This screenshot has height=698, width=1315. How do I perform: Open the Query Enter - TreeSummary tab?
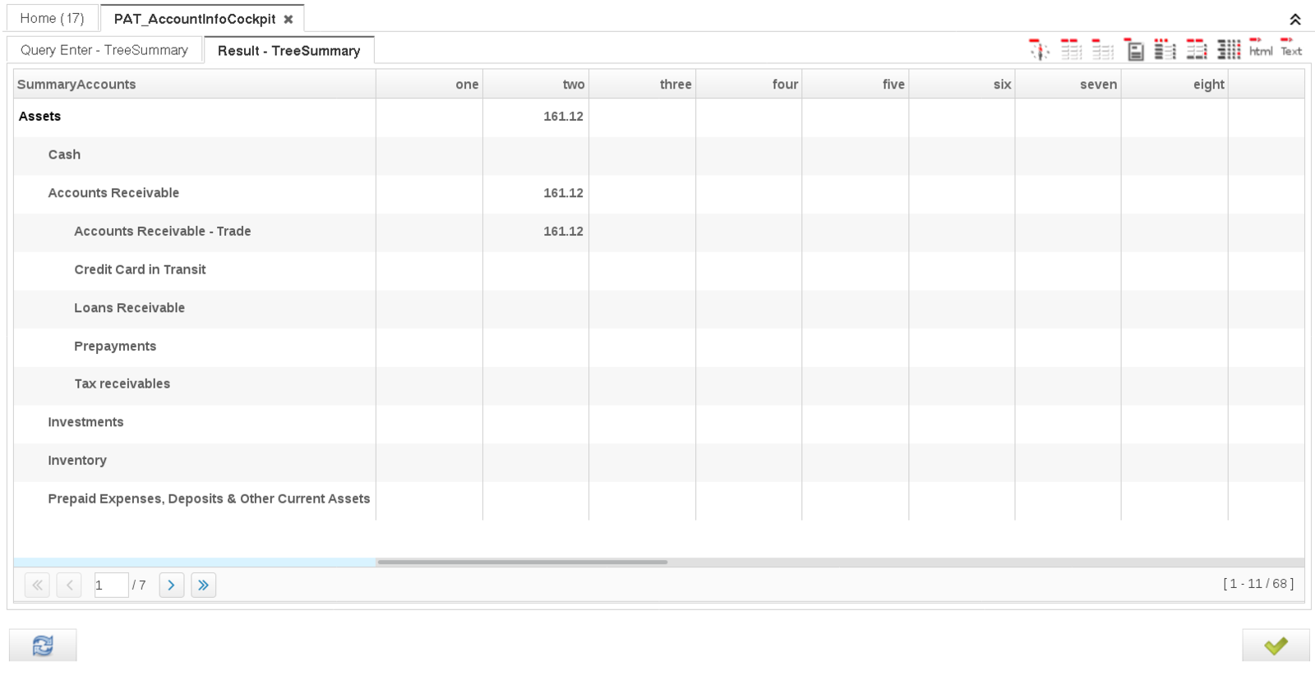104,50
